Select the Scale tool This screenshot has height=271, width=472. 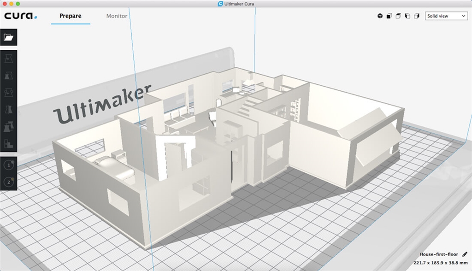click(9, 75)
